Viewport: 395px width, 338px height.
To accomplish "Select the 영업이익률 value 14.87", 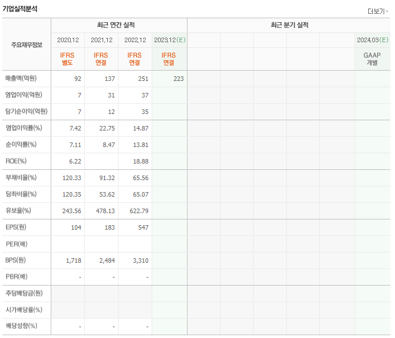I will [x=141, y=128].
